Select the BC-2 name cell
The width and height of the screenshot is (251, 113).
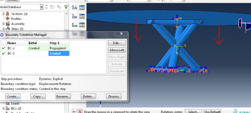(17, 54)
